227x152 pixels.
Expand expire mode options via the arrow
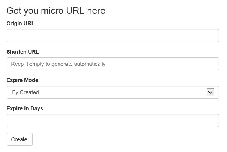(x=210, y=92)
